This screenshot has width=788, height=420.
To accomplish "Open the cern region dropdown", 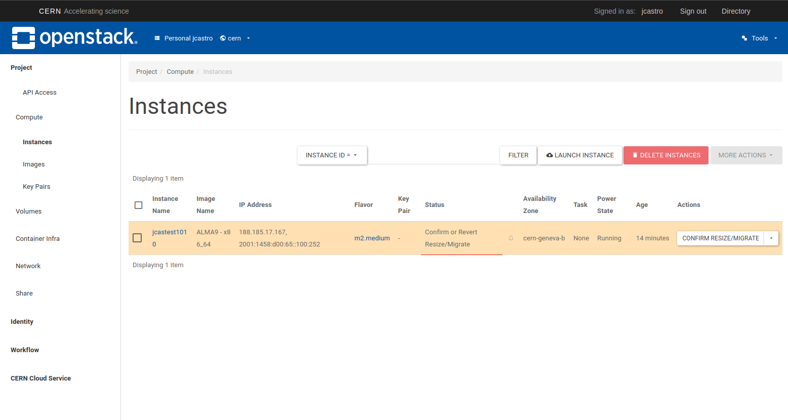I will click(235, 38).
